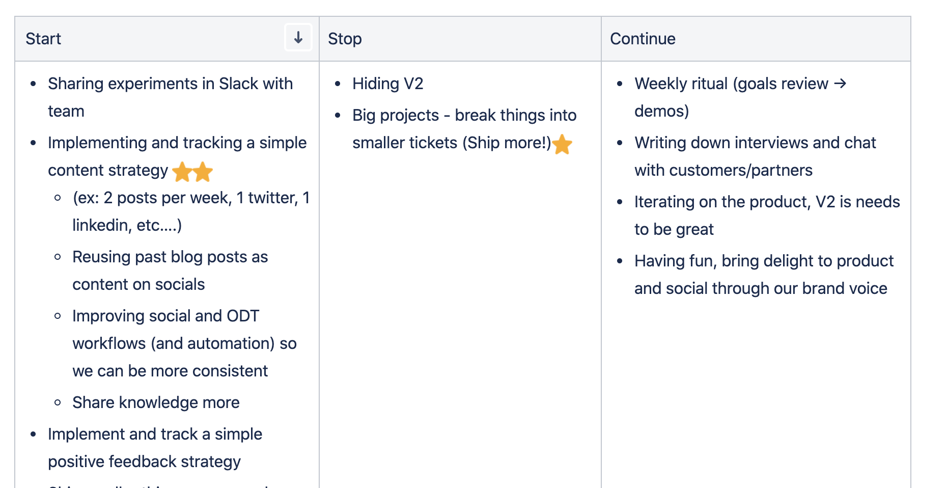Screen dimensions: 947x488
Task: Click the Continue column header
Action: tap(643, 39)
